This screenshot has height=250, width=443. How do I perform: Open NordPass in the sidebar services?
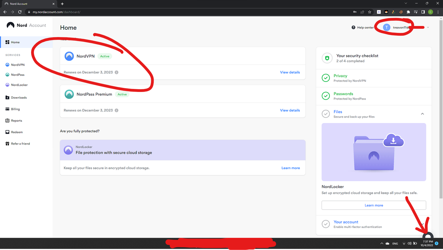[x=15, y=75]
